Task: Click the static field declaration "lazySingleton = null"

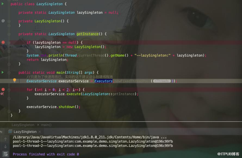Action: click(97, 13)
